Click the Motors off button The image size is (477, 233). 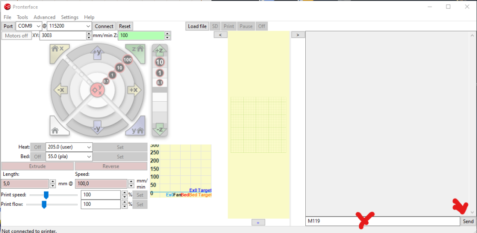[16, 36]
